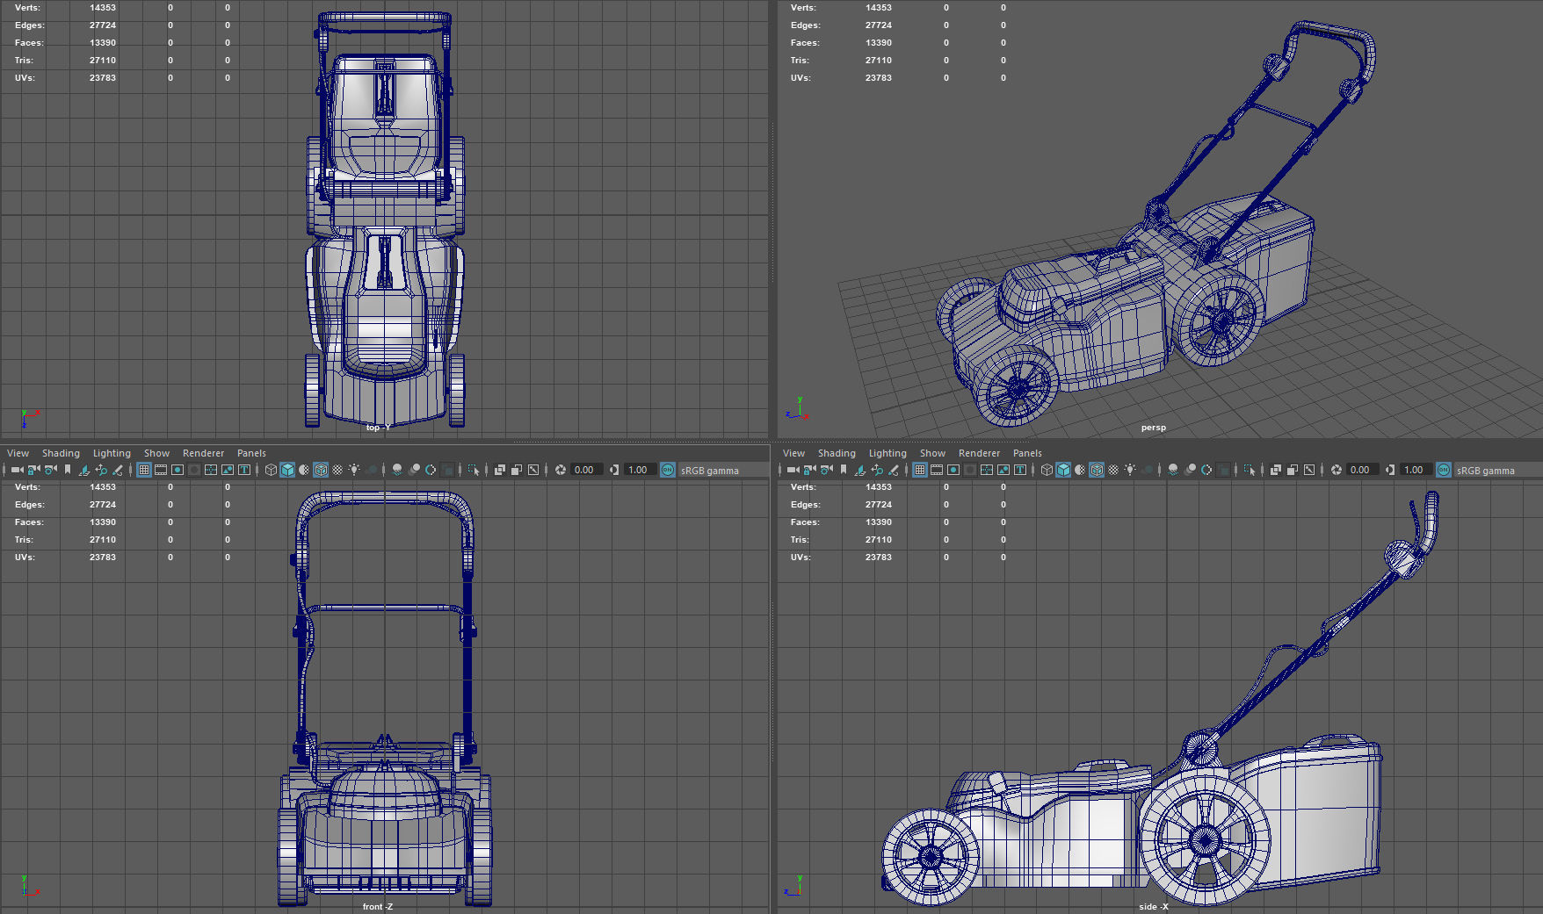Click Ambient Occlusion icon in front panel toolbar
The image size is (1543, 914).
click(397, 470)
